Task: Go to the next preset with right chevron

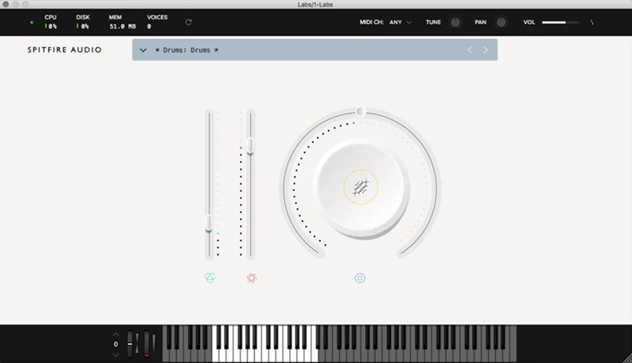Action: point(485,50)
